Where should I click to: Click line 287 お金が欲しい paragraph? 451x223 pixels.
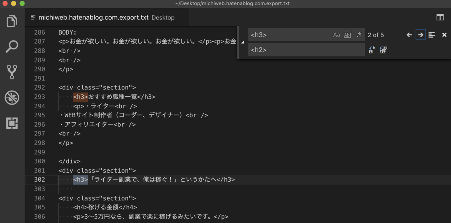148,41
